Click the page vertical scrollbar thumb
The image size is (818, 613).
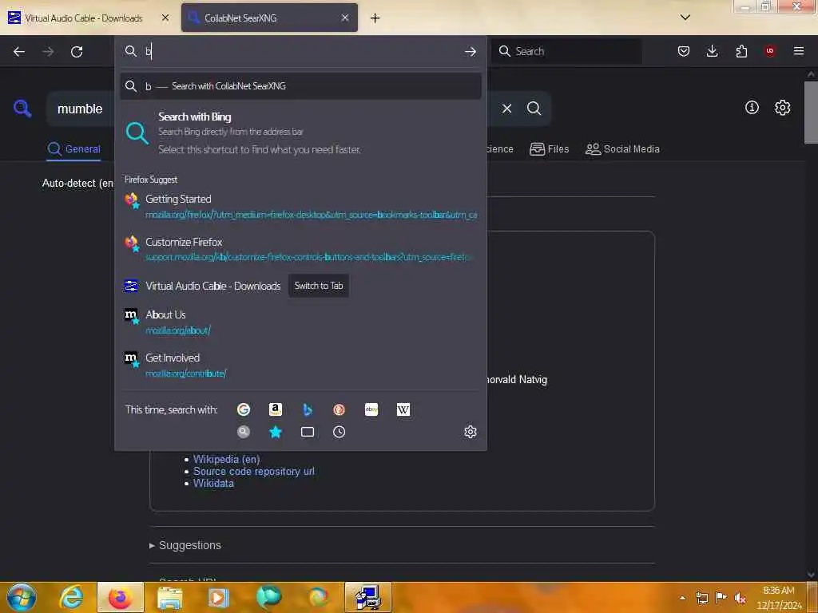[811, 112]
